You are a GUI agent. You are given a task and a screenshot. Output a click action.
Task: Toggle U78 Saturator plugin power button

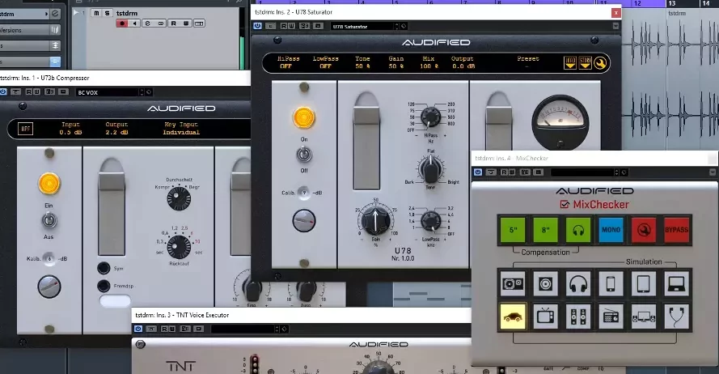point(258,26)
